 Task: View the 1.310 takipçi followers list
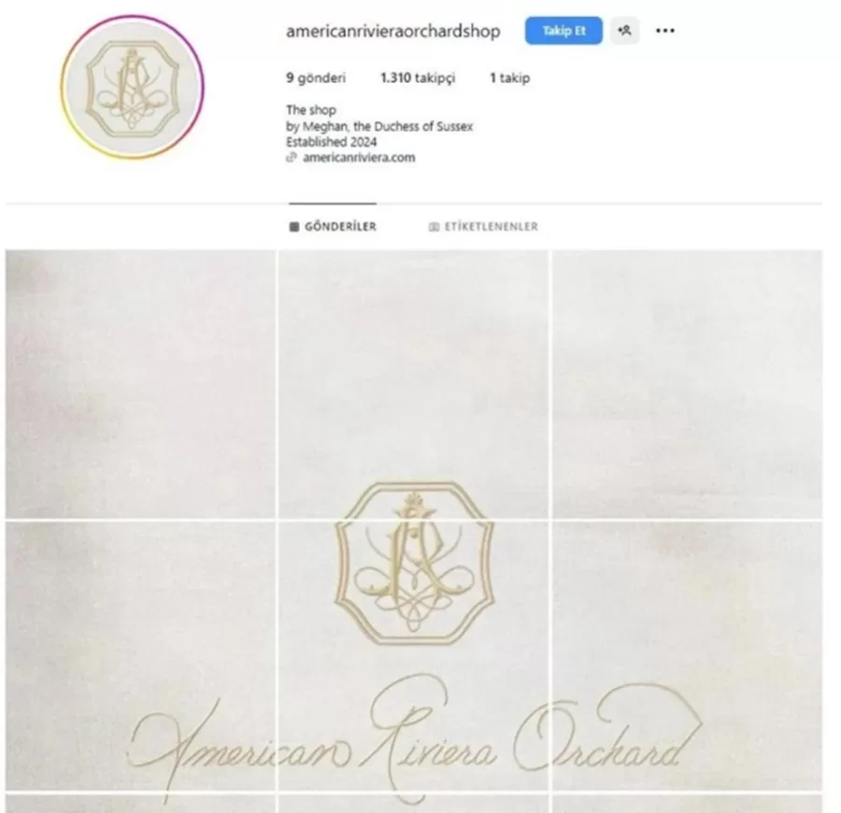pyautogui.click(x=418, y=78)
